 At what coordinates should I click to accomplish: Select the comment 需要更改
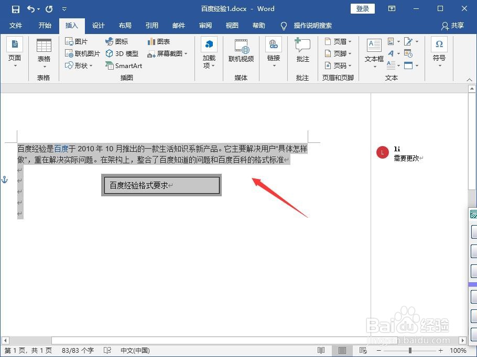click(406, 158)
